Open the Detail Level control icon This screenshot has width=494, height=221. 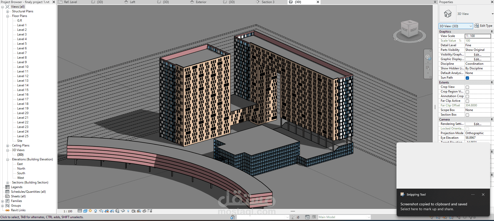(x=80, y=211)
